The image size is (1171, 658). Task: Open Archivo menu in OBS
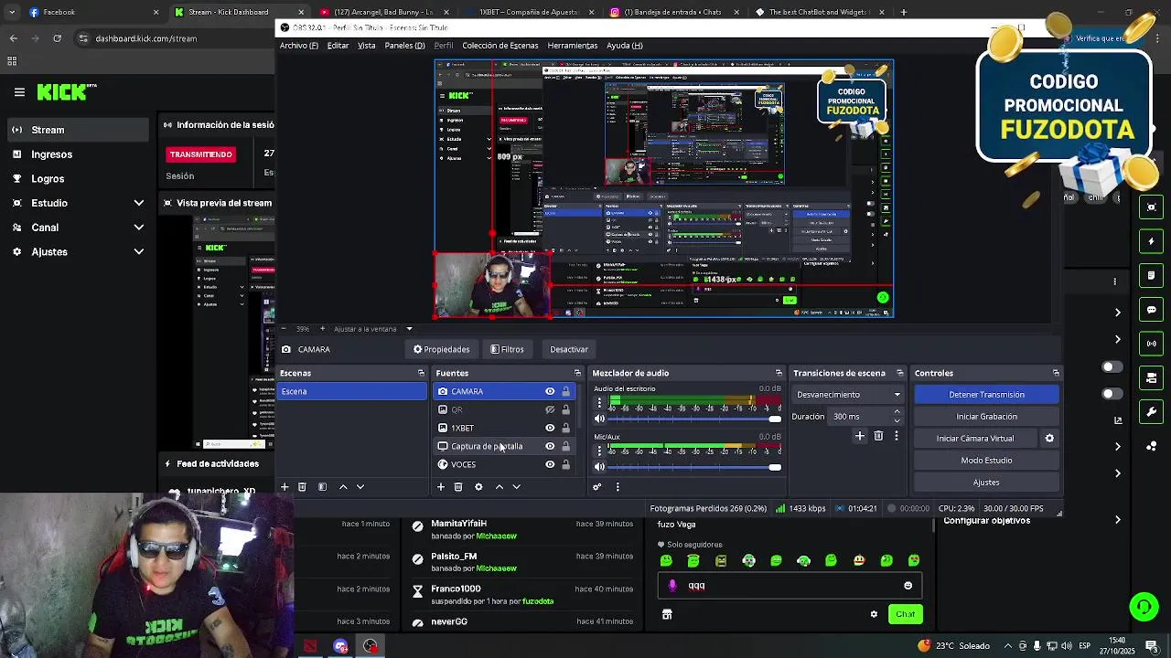tap(299, 46)
